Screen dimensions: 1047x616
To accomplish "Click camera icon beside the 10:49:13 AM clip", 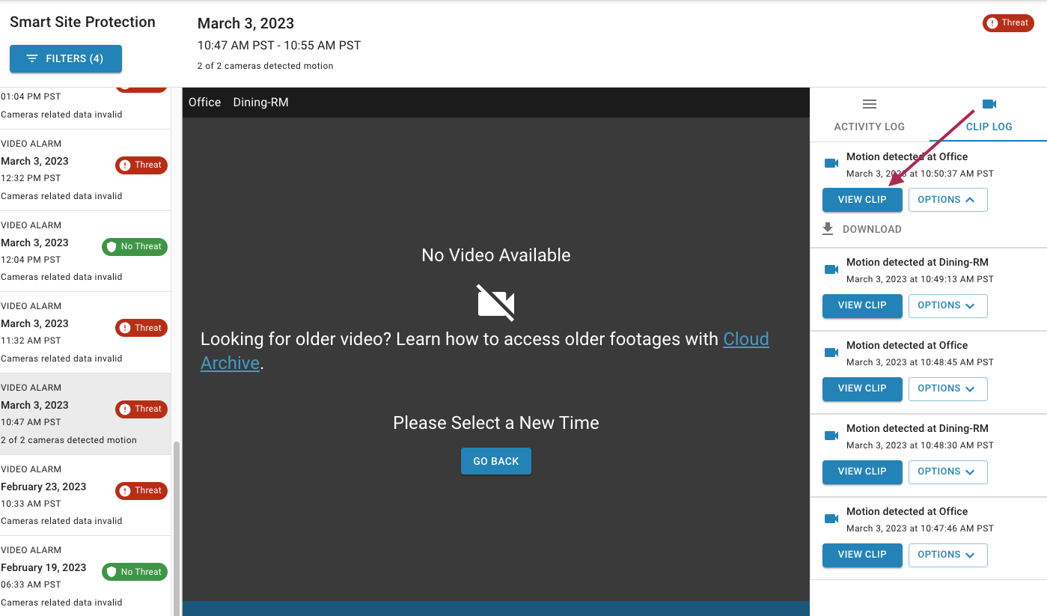I will click(x=831, y=269).
